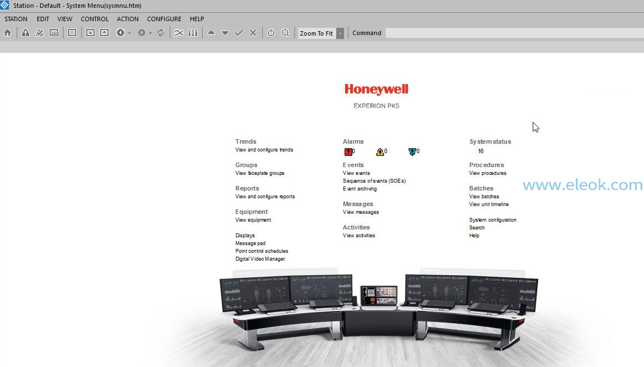
Task: Go to previous display page-up icon
Action: (104, 33)
